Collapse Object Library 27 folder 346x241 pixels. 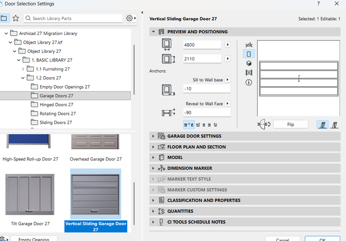[x=15, y=51]
